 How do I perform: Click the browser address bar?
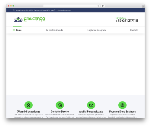tap(72, 6)
